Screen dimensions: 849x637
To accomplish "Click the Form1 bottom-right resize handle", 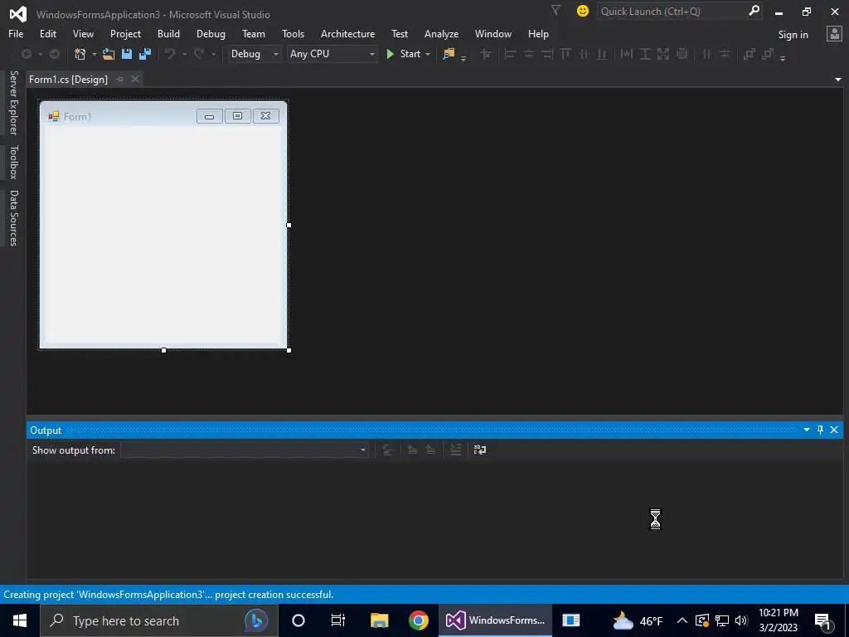I will click(289, 351).
